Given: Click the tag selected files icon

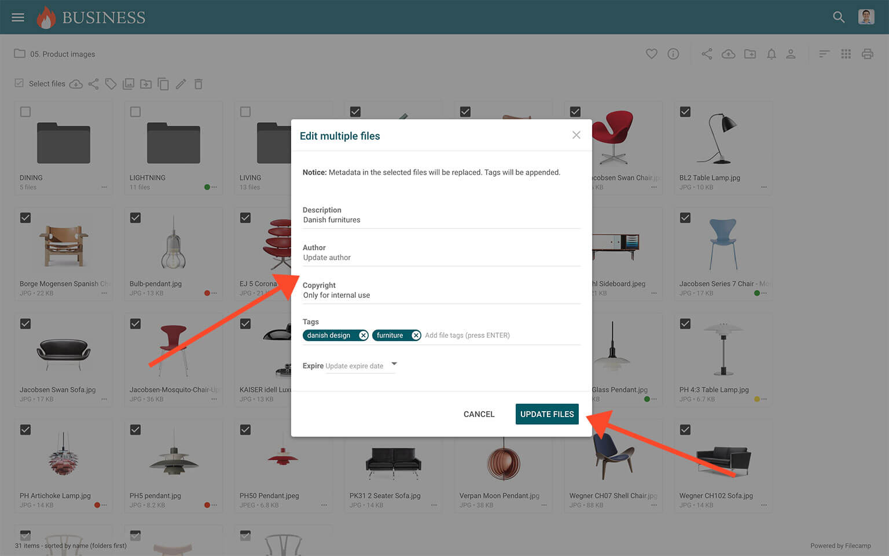Looking at the screenshot, I should click(x=111, y=84).
